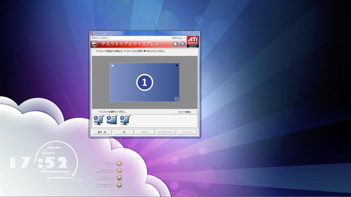Select the first display monitor icon
The height and width of the screenshot is (197, 351).
pyautogui.click(x=98, y=119)
